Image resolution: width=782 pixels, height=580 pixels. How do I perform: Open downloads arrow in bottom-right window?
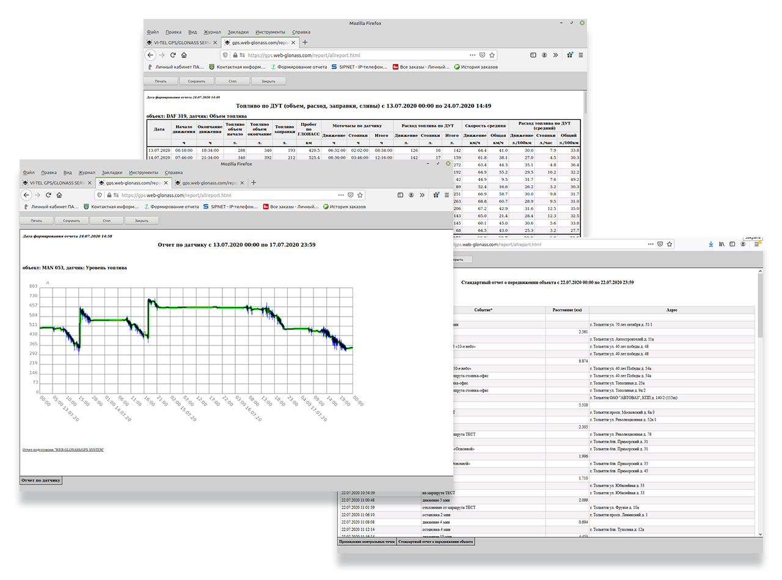coord(711,244)
